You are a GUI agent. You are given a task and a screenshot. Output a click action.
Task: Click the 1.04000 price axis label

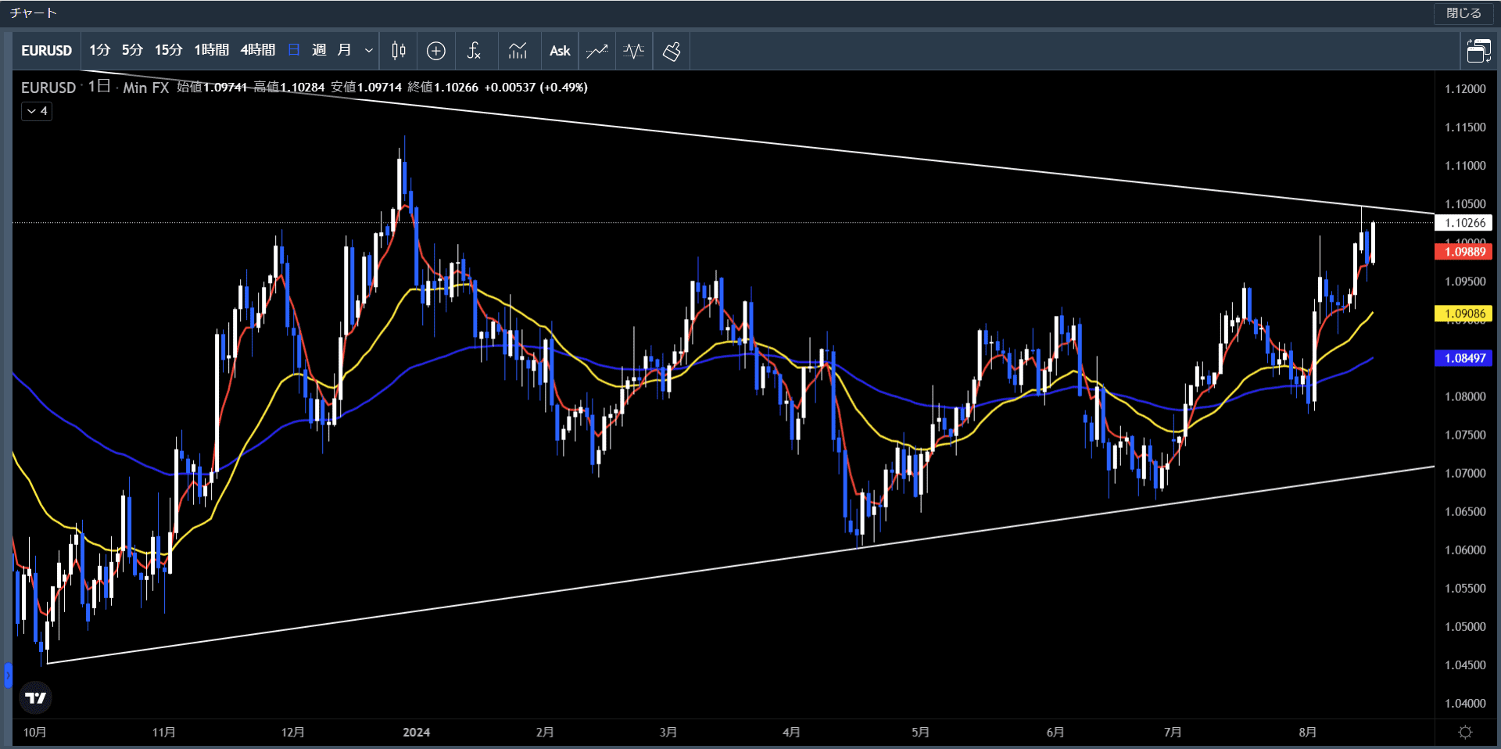(x=1465, y=704)
